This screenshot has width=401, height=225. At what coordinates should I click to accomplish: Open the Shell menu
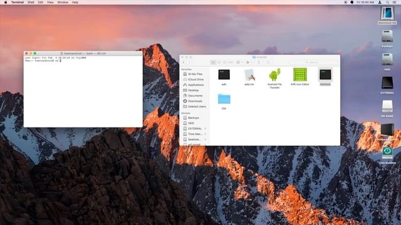31,2
